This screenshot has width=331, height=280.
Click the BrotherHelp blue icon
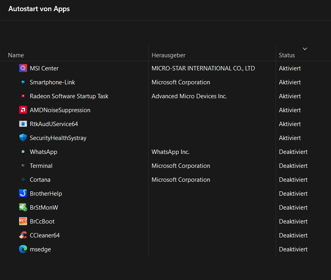click(x=23, y=194)
